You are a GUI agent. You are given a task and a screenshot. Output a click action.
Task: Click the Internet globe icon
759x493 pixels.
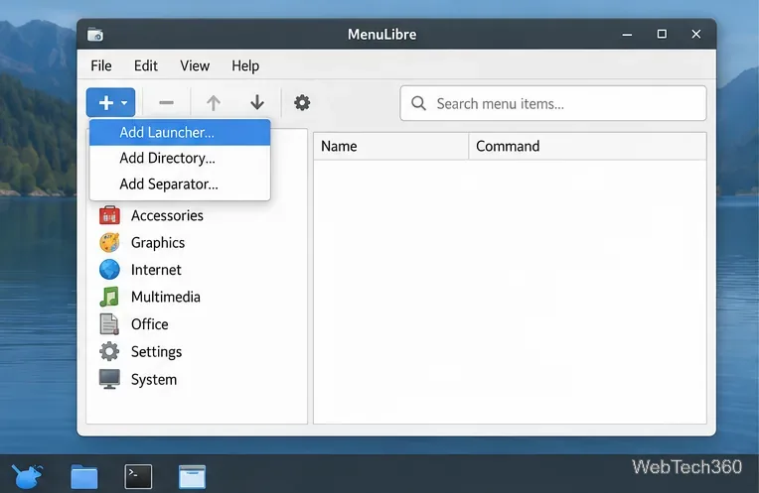(x=109, y=269)
